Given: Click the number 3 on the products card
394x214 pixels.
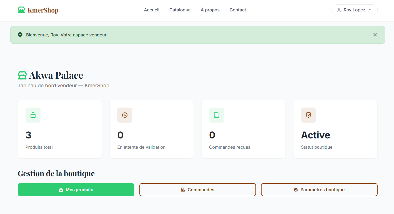Looking at the screenshot, I should pos(28,135).
